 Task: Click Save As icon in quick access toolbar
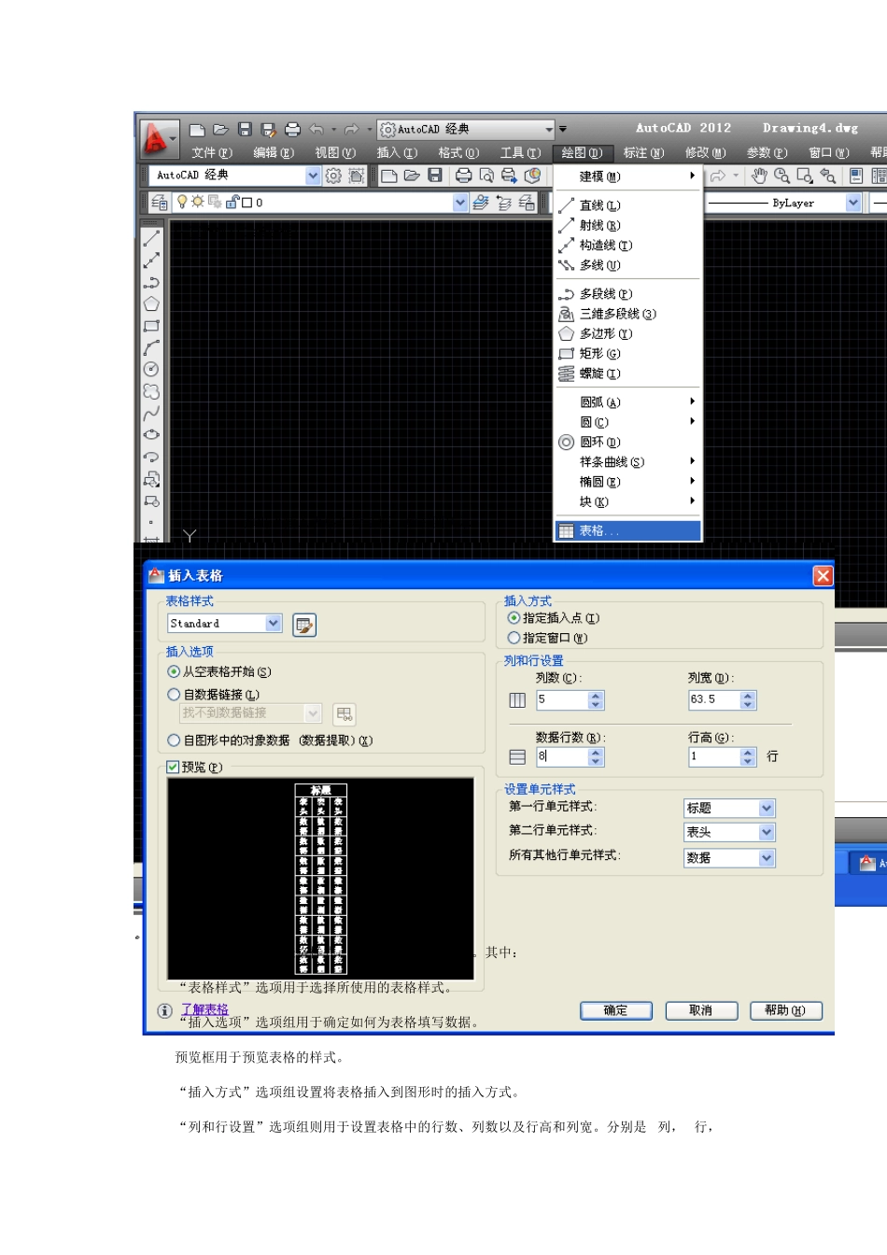click(268, 130)
